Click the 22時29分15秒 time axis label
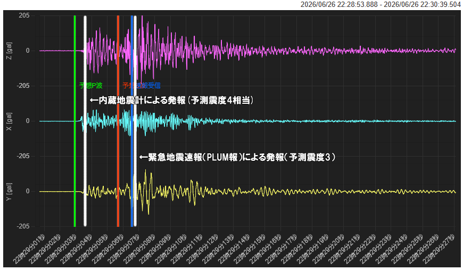 pos(250,248)
